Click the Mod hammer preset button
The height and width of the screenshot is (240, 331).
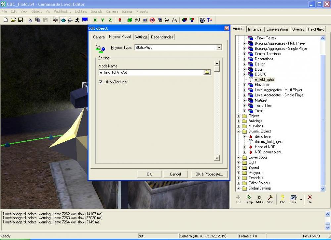tap(270, 199)
